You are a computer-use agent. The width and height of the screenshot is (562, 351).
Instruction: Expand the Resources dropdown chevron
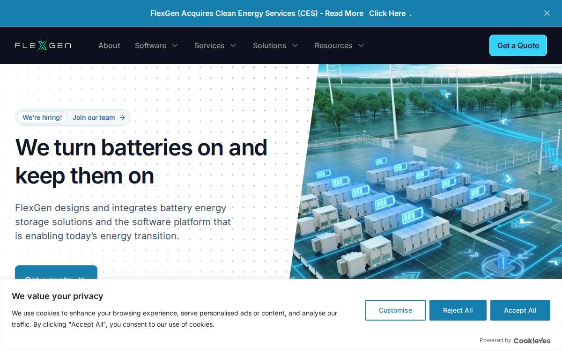(x=361, y=45)
